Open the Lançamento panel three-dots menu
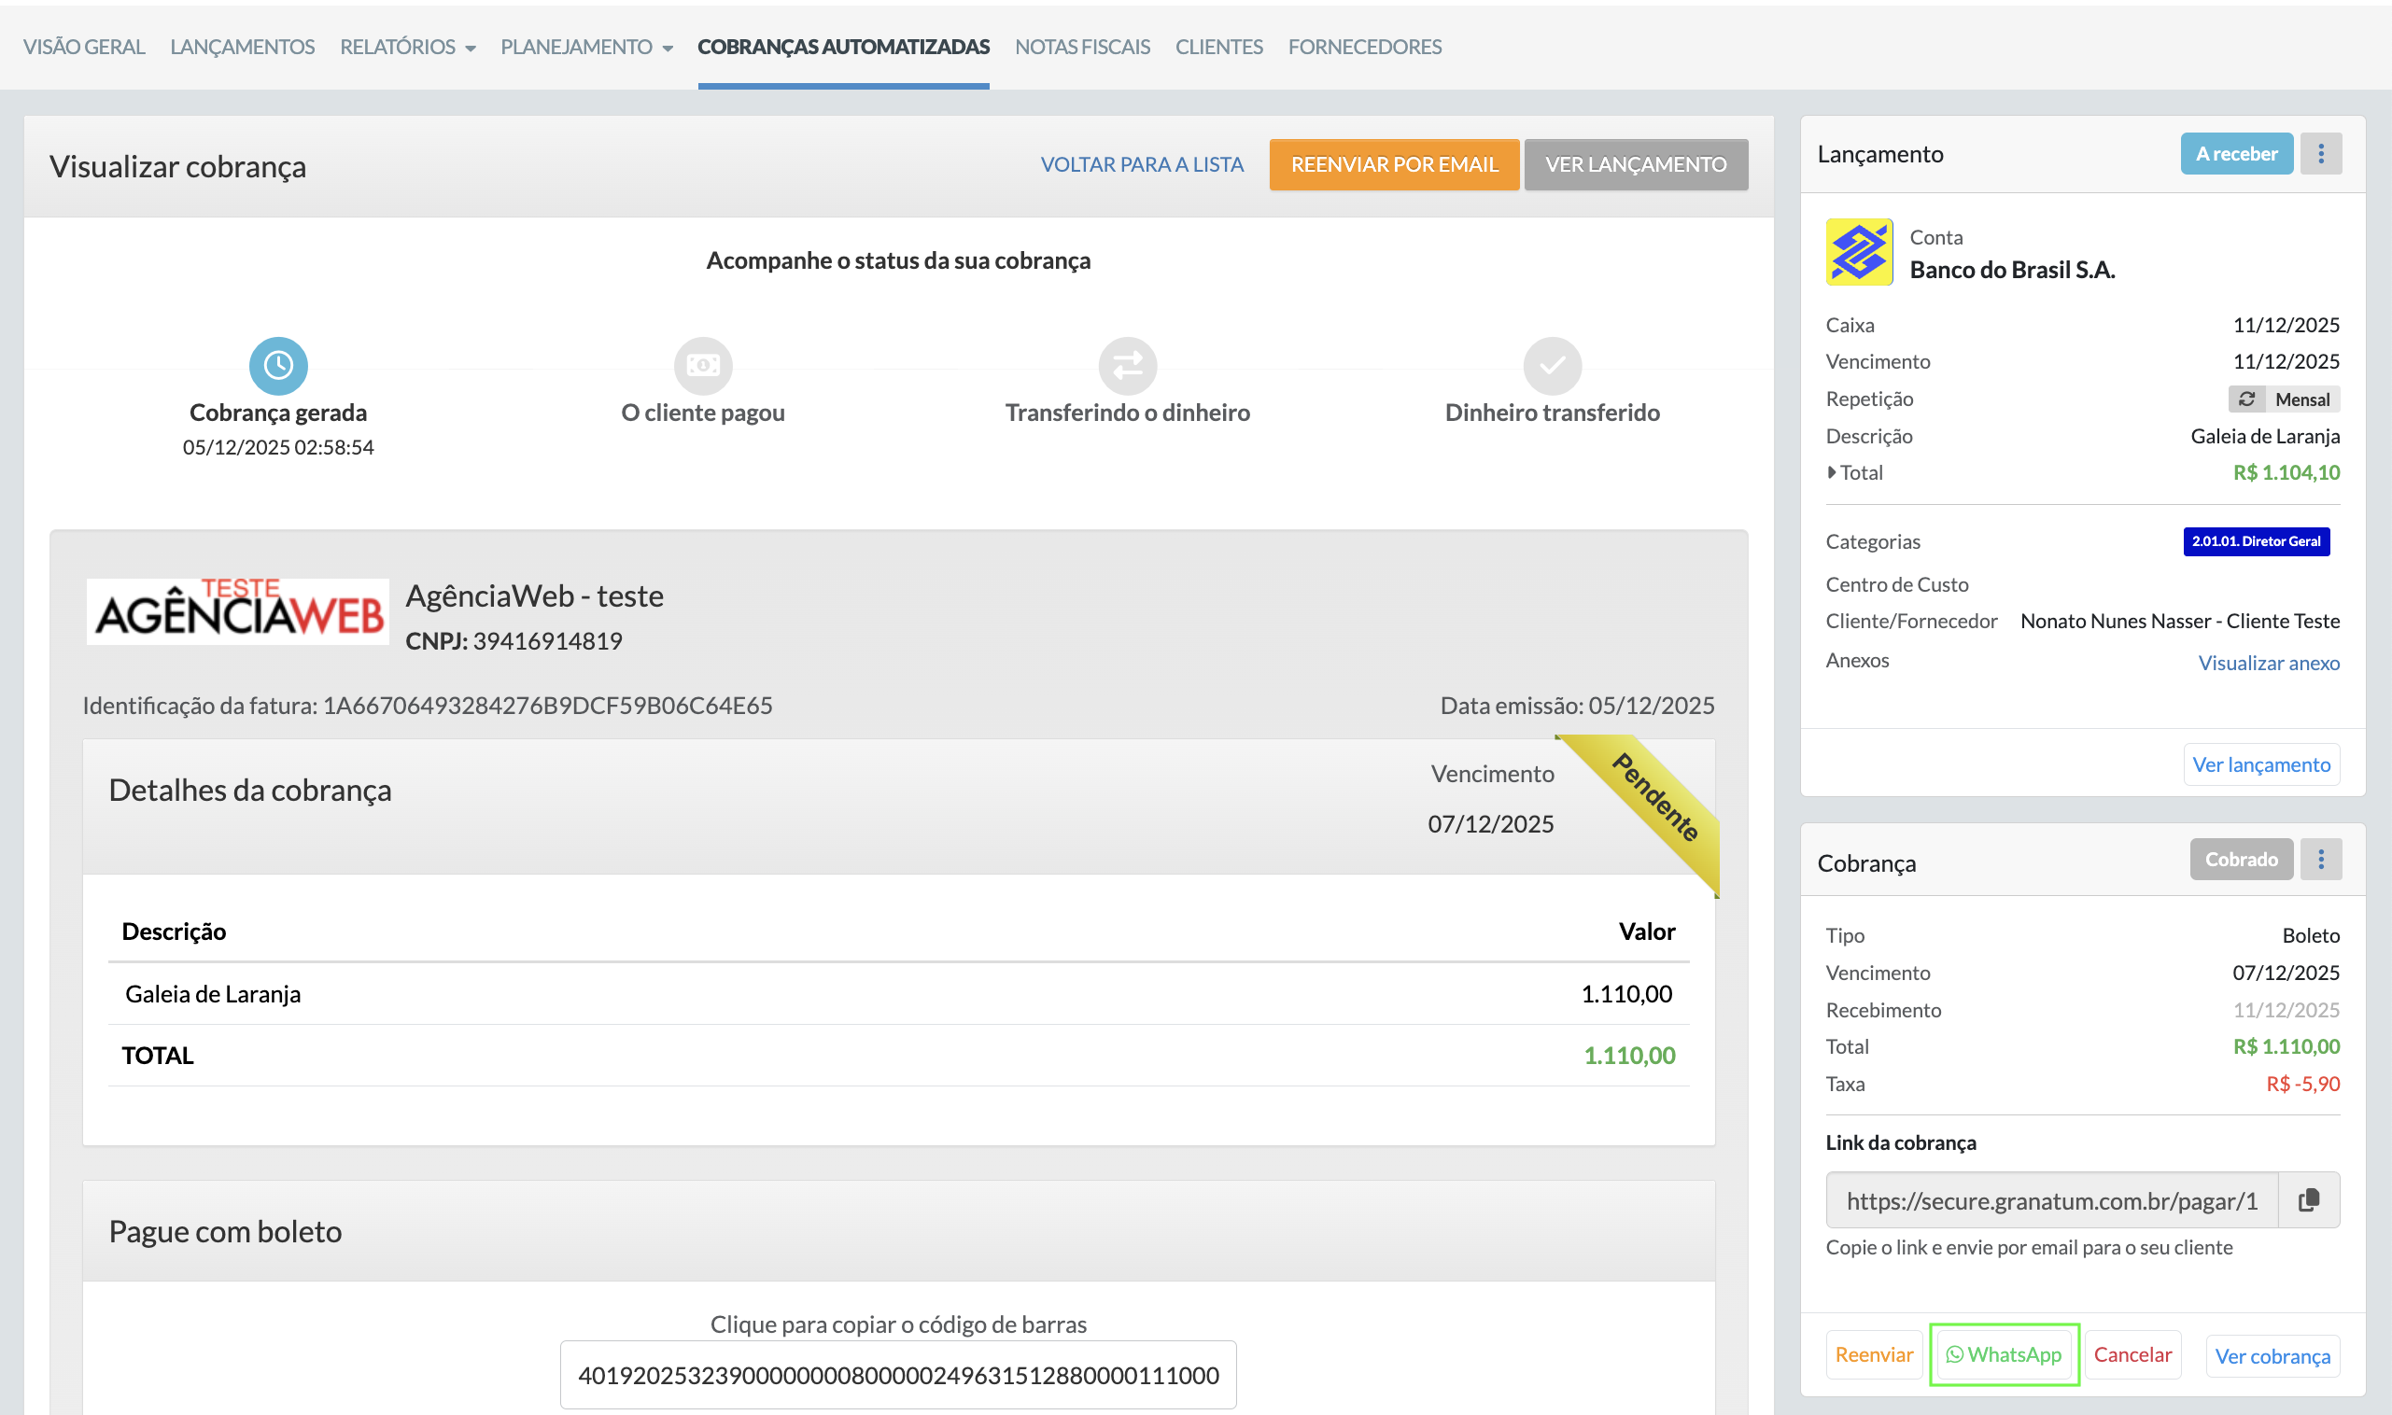The image size is (2392, 1415). (2320, 153)
